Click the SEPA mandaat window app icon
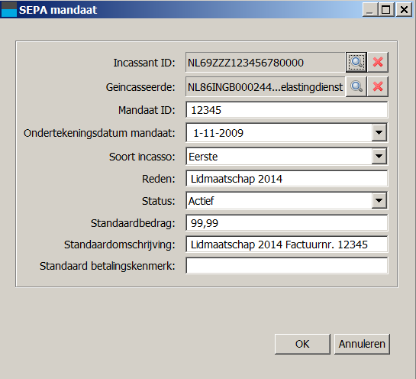The image size is (416, 379). click(x=9, y=9)
